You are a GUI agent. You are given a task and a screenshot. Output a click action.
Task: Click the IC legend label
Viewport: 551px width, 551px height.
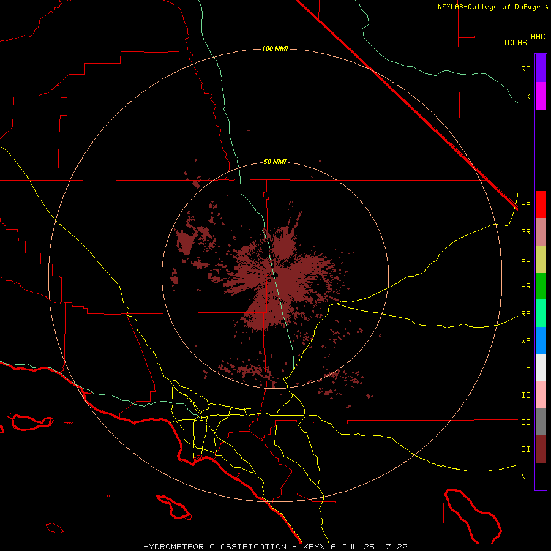[525, 395]
